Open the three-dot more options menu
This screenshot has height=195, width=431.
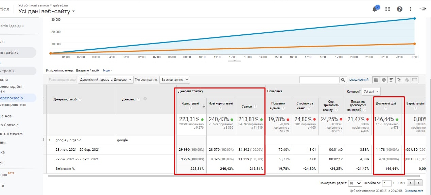click(x=411, y=9)
